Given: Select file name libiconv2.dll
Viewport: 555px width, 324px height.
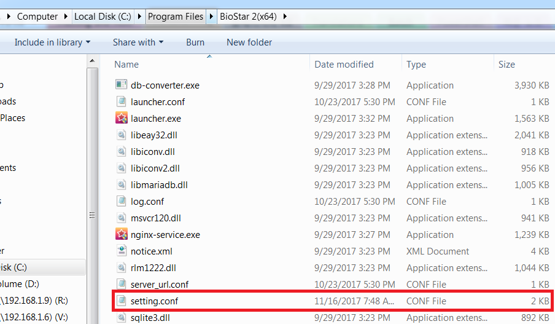Looking at the screenshot, I should [x=155, y=168].
